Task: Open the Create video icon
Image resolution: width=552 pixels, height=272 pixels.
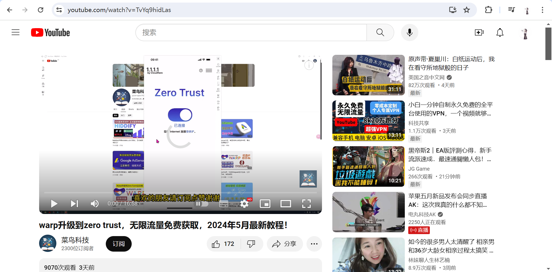Action: click(x=479, y=32)
